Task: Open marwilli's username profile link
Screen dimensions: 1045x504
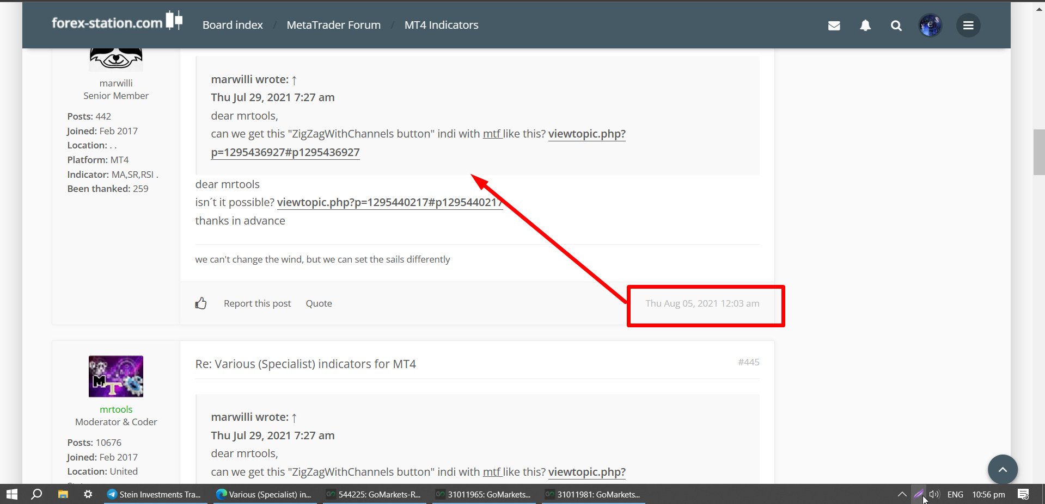Action: pos(116,83)
